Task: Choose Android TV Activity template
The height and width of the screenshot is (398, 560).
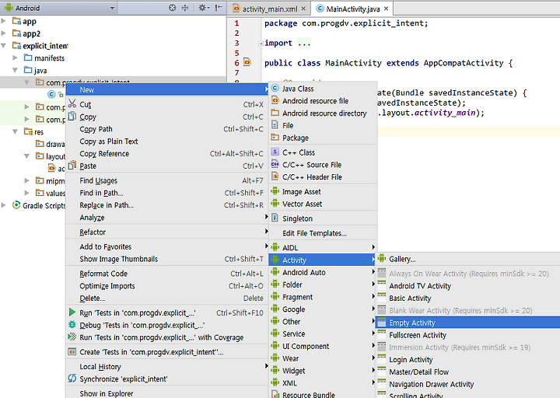Action: pyautogui.click(x=468, y=286)
